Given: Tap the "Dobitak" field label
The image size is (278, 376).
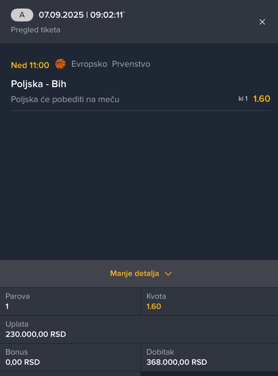Looking at the screenshot, I should 160,352.
